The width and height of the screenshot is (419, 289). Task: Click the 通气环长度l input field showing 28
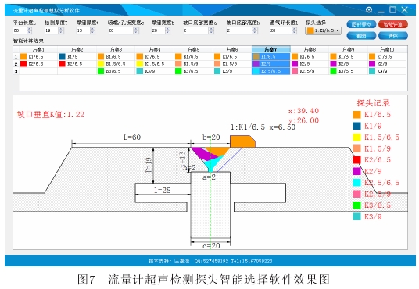(x=281, y=30)
